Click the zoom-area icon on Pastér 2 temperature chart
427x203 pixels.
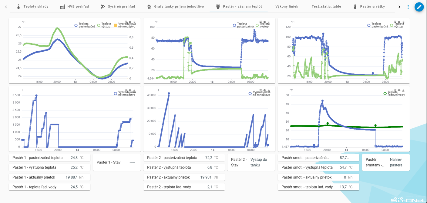coord(261,22)
